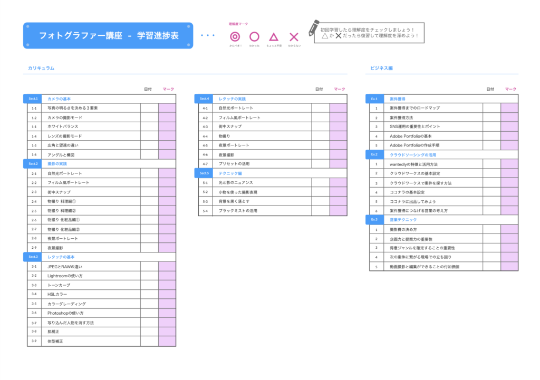The height and width of the screenshot is (380, 540).
Task: Select the 次の案件に繋がる現場での立ち回り row text
Action: (x=420, y=257)
